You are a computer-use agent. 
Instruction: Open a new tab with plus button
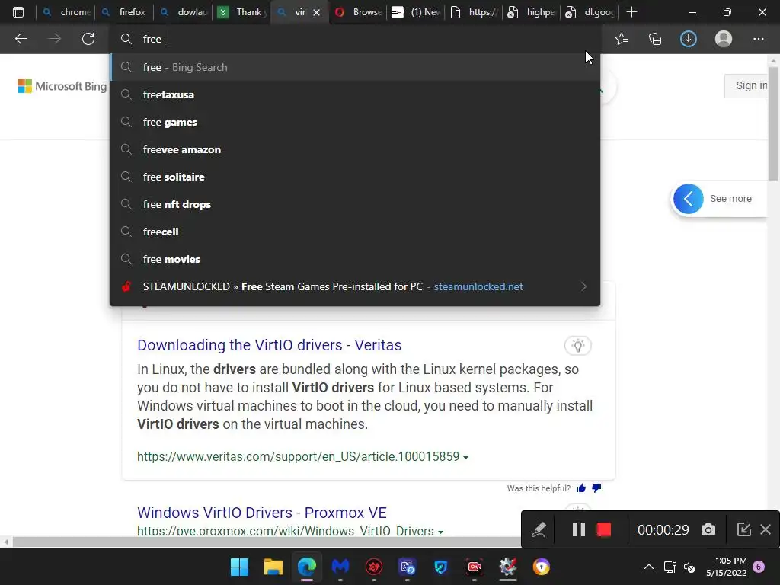(x=631, y=12)
